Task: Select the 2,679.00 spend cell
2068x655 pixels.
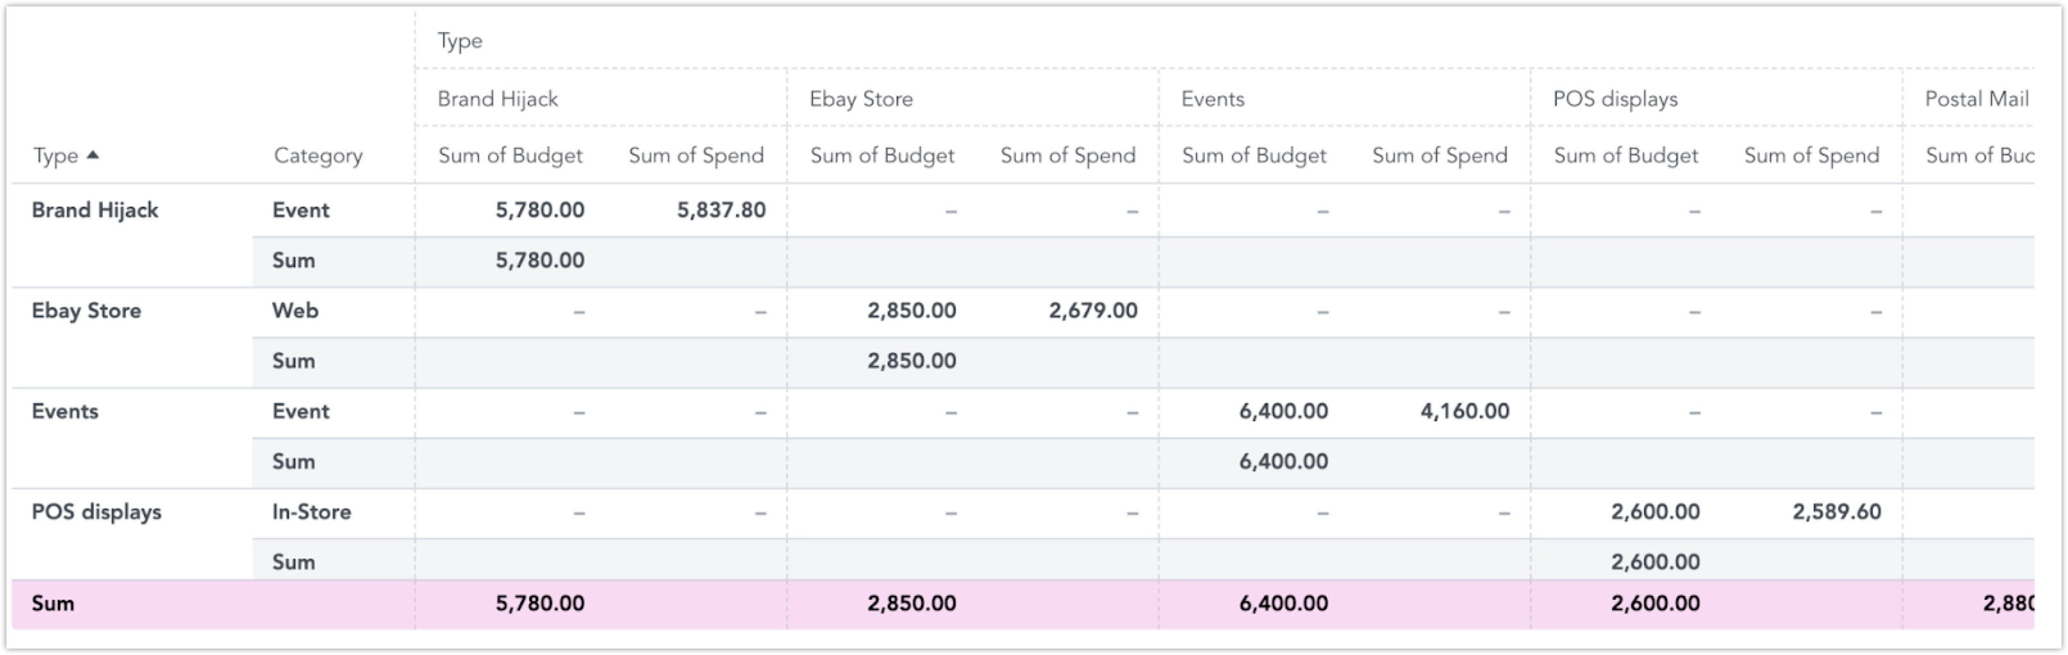Action: tap(1092, 311)
